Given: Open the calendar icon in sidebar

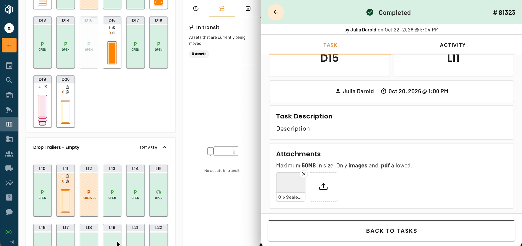Looking at the screenshot, I should click(x=9, y=65).
